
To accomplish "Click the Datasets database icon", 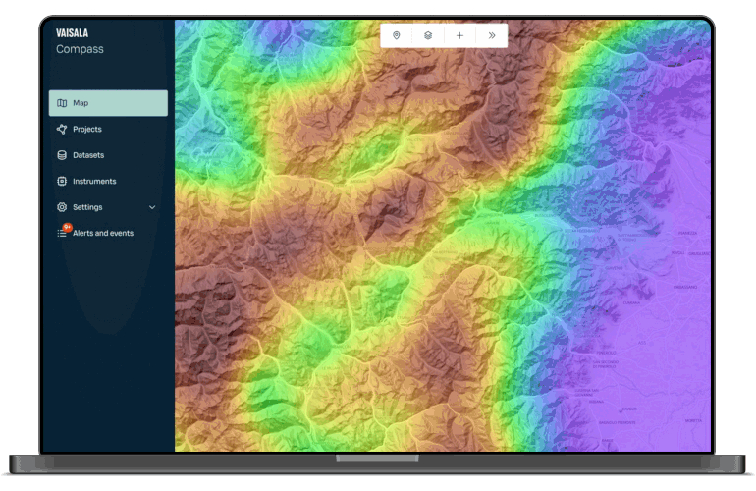I will coord(62,155).
